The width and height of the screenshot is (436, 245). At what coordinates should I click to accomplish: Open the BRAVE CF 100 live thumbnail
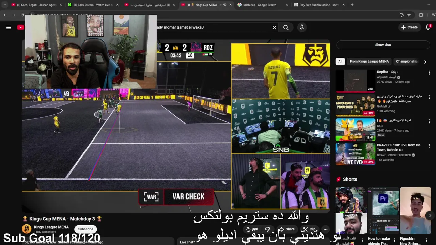click(355, 154)
